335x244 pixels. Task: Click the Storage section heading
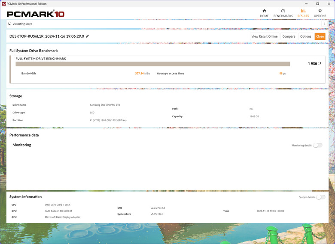(15, 96)
